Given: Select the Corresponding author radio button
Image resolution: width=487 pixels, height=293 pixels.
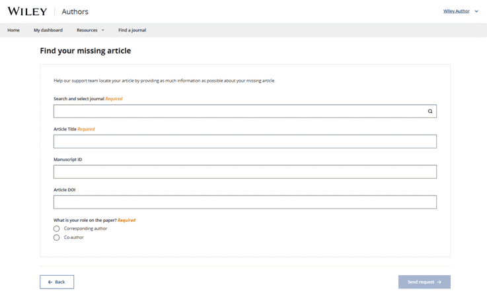Looking at the screenshot, I should tap(57, 228).
